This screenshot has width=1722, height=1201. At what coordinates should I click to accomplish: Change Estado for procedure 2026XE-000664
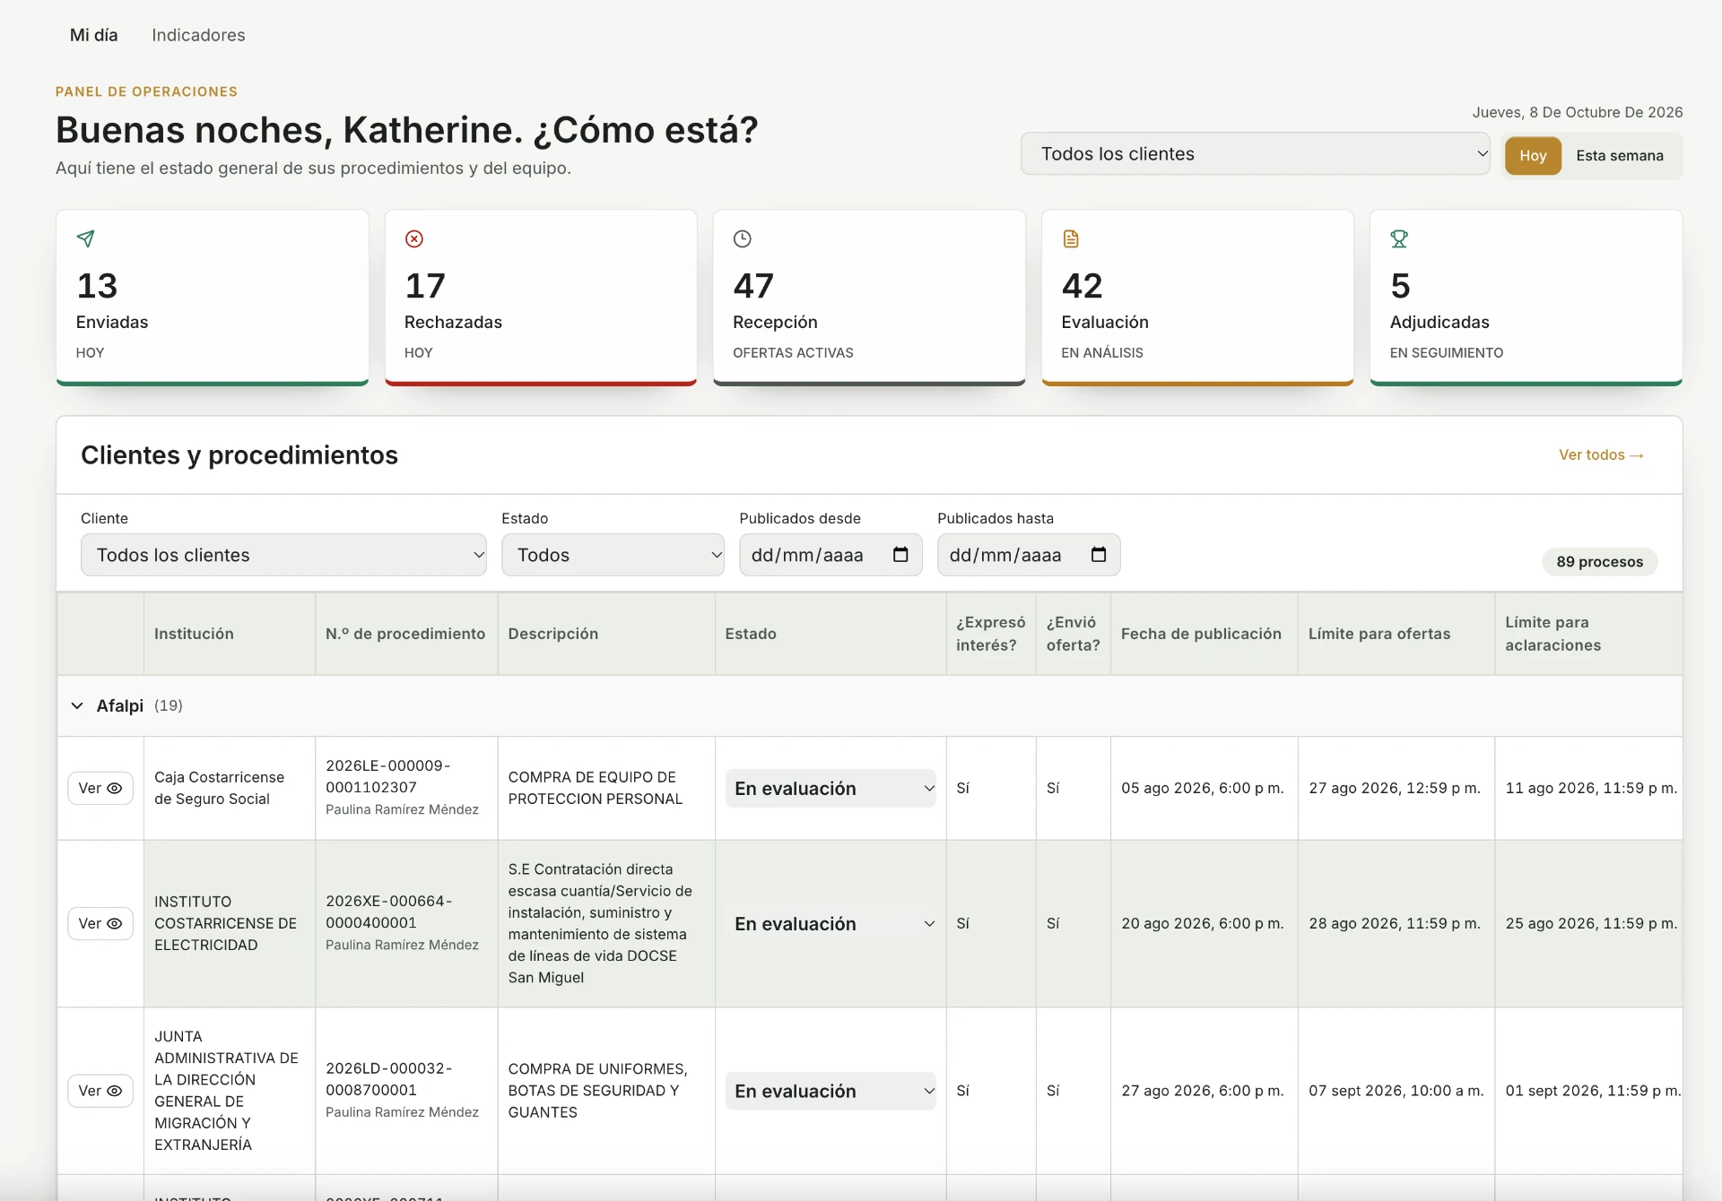coord(831,924)
